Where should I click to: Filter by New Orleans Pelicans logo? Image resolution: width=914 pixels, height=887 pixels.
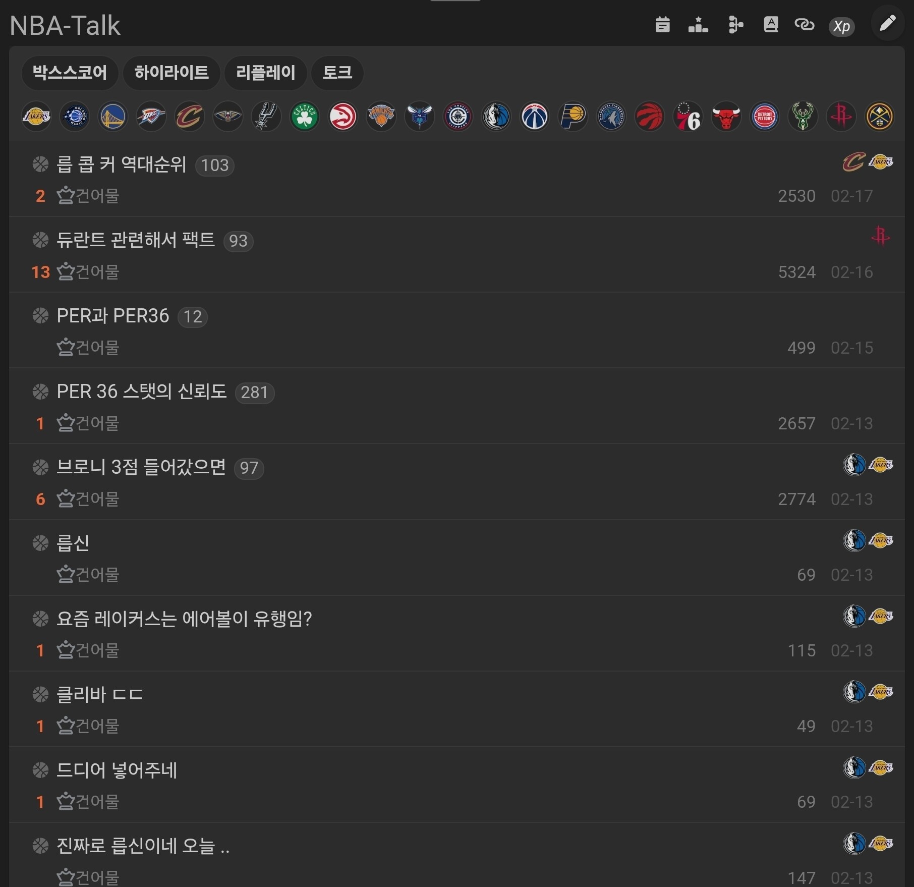tap(228, 117)
